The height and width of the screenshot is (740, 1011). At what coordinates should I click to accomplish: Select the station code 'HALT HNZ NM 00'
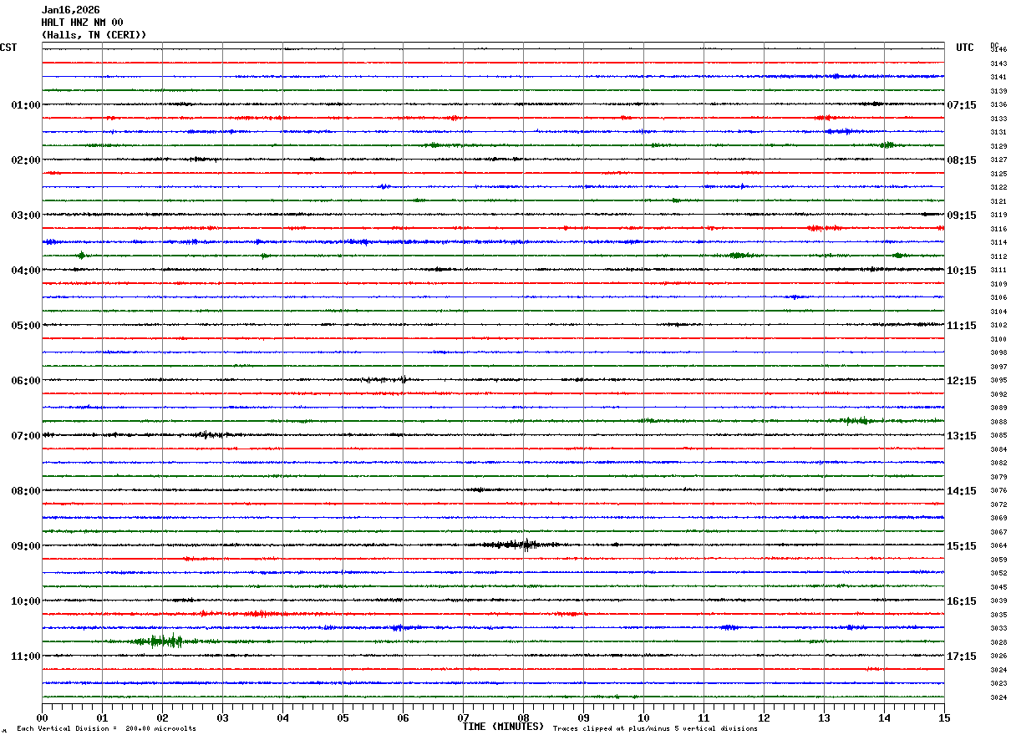click(82, 23)
